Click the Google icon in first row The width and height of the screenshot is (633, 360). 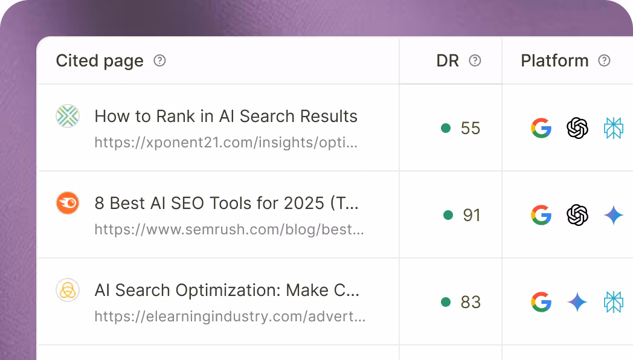click(541, 128)
